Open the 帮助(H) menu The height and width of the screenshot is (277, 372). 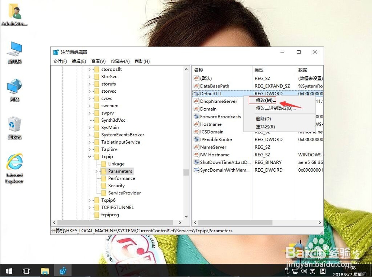(x=142, y=61)
